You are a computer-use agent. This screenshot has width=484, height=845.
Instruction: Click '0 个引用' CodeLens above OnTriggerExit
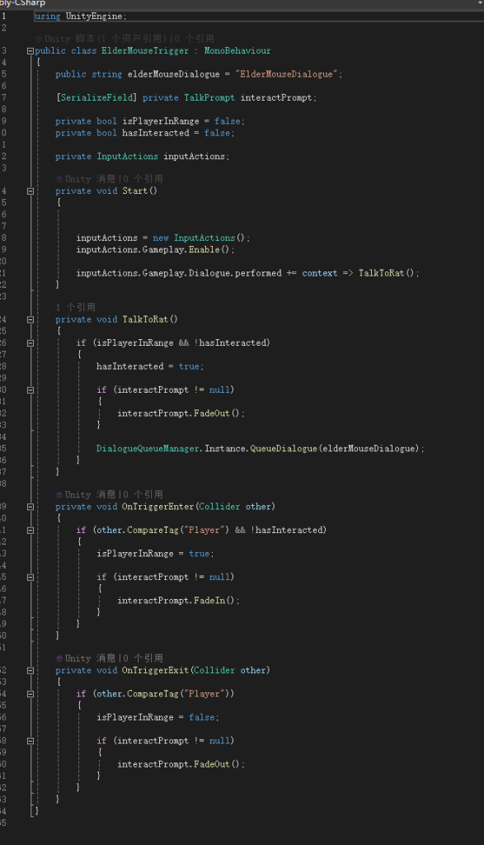point(143,659)
